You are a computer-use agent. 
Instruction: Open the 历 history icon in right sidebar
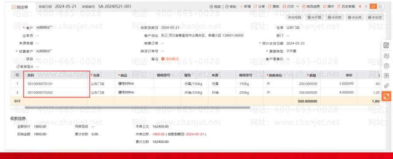pos(386,55)
